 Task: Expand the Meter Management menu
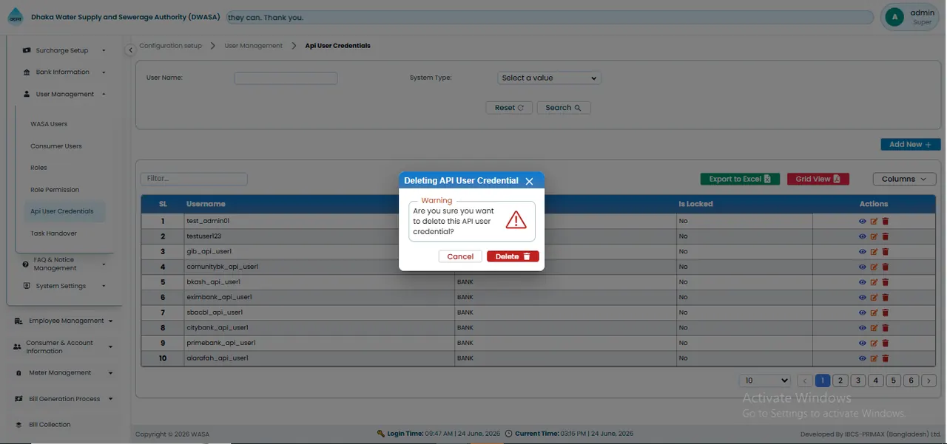tap(64, 373)
